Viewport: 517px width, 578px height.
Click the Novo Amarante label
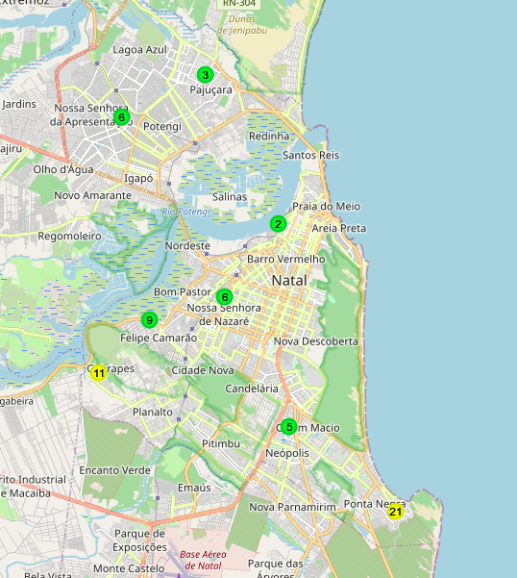93,195
